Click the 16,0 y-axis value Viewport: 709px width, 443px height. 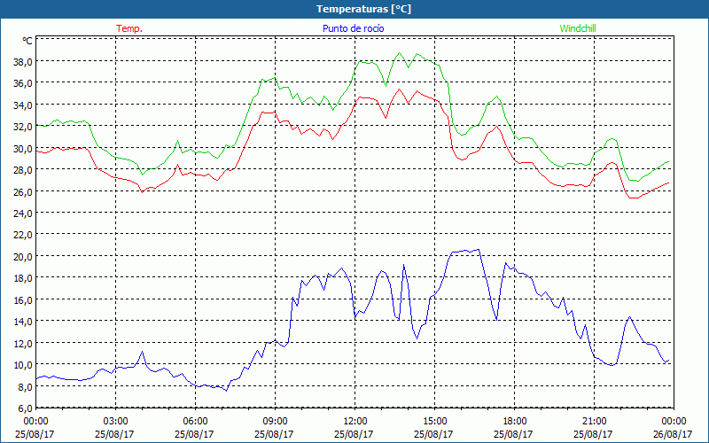23,299
